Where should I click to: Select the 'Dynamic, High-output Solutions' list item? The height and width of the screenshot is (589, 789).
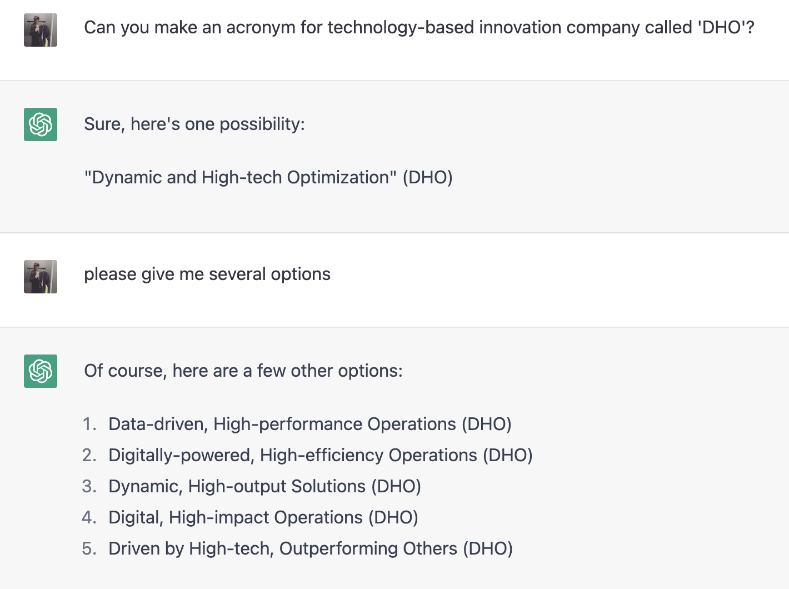[x=264, y=486]
